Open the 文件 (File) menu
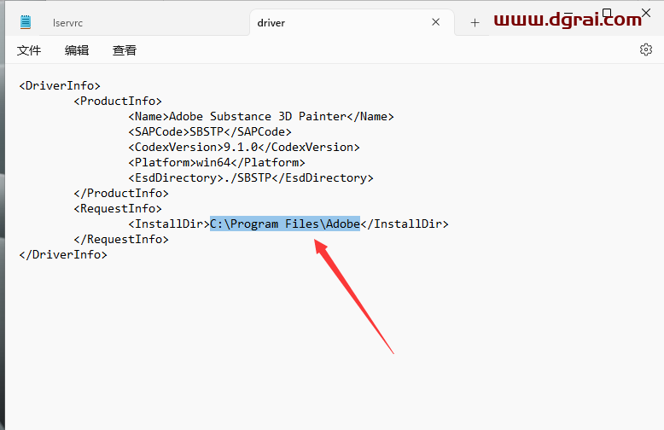 (x=29, y=50)
